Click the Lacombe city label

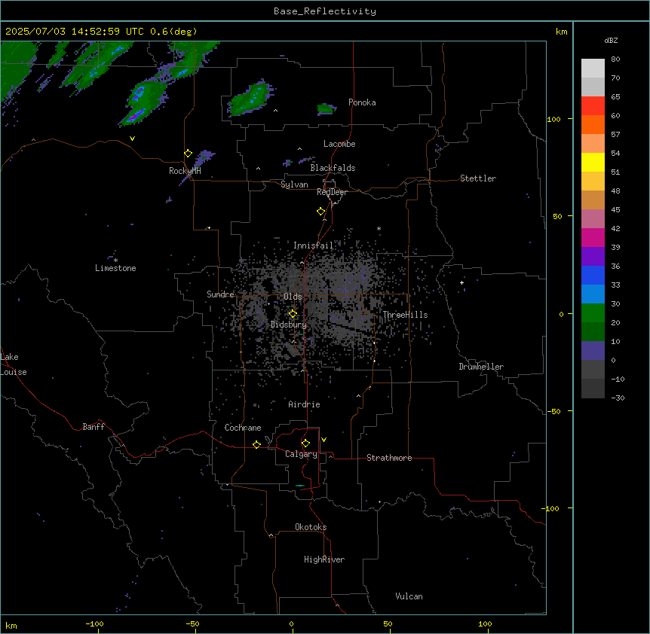click(x=339, y=144)
